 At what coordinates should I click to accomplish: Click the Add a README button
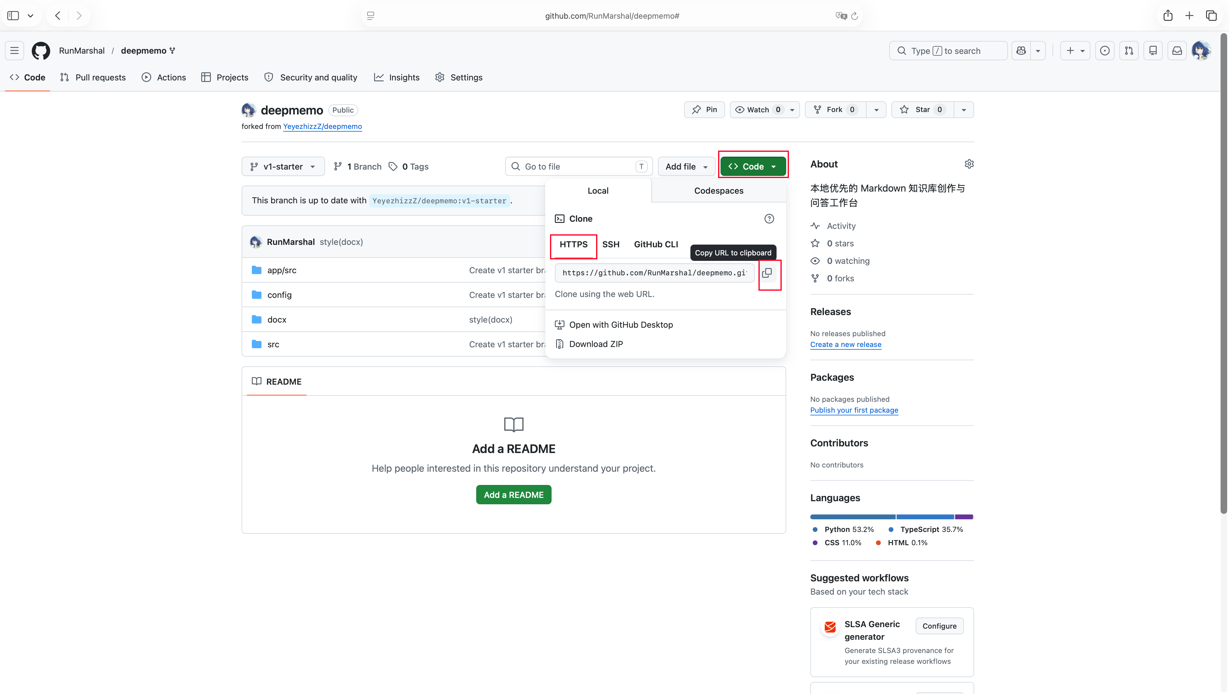pos(513,495)
